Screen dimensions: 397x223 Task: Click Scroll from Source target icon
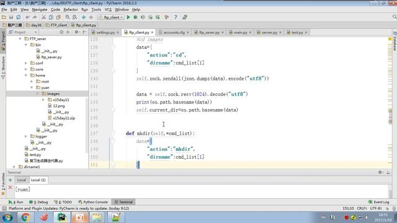[x=61, y=32]
